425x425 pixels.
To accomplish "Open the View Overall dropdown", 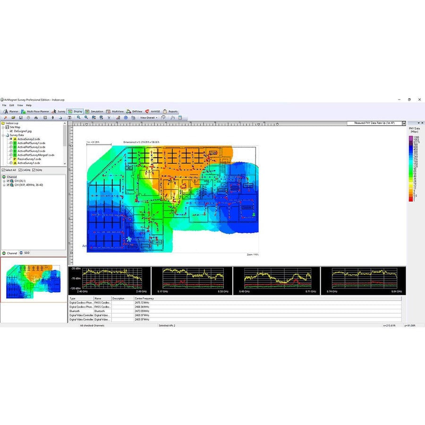I will [149, 117].
